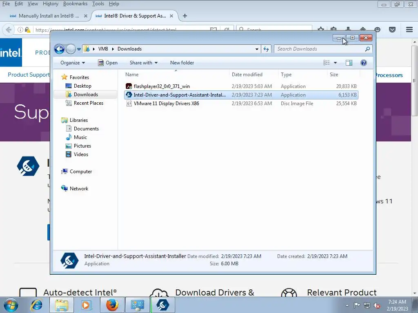418x313 pixels.
Task: Expand the address bar history dropdown
Action: click(257, 49)
